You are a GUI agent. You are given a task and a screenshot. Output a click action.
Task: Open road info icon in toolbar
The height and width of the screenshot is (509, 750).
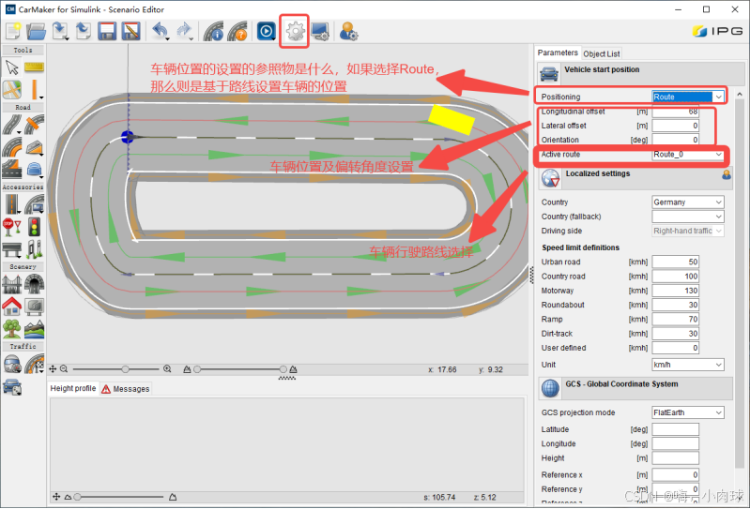[213, 32]
